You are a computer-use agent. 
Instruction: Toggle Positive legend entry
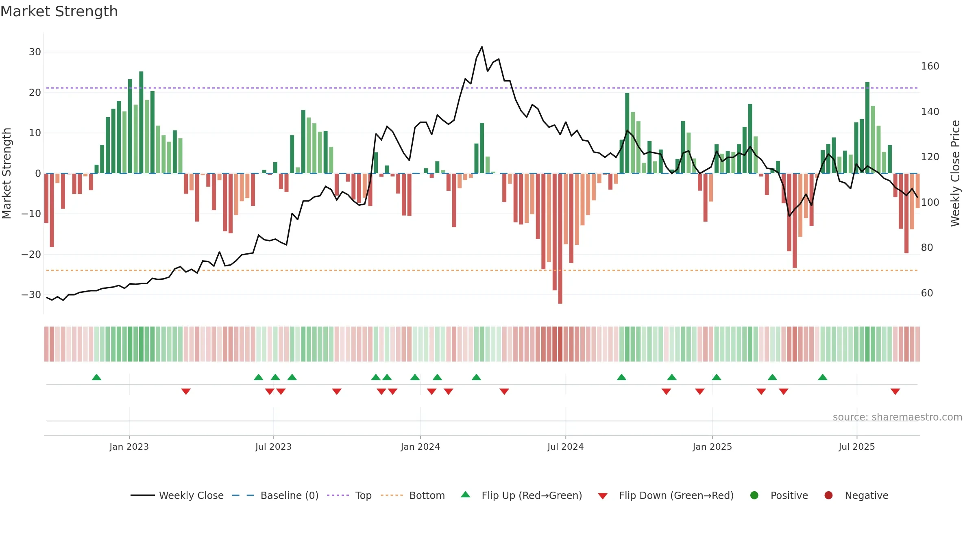pos(779,495)
